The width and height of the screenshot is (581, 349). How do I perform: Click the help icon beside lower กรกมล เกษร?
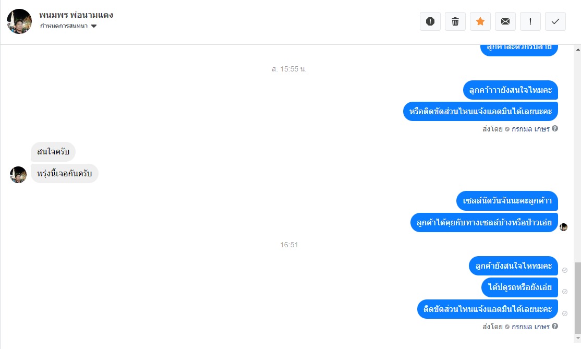(x=555, y=326)
